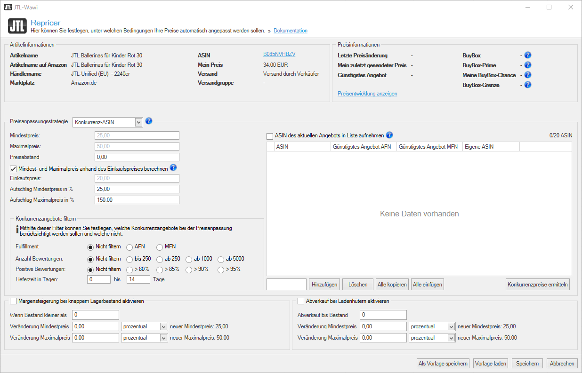
Task: Click Günstigstes Angebot AFN column header
Action: 364,147
